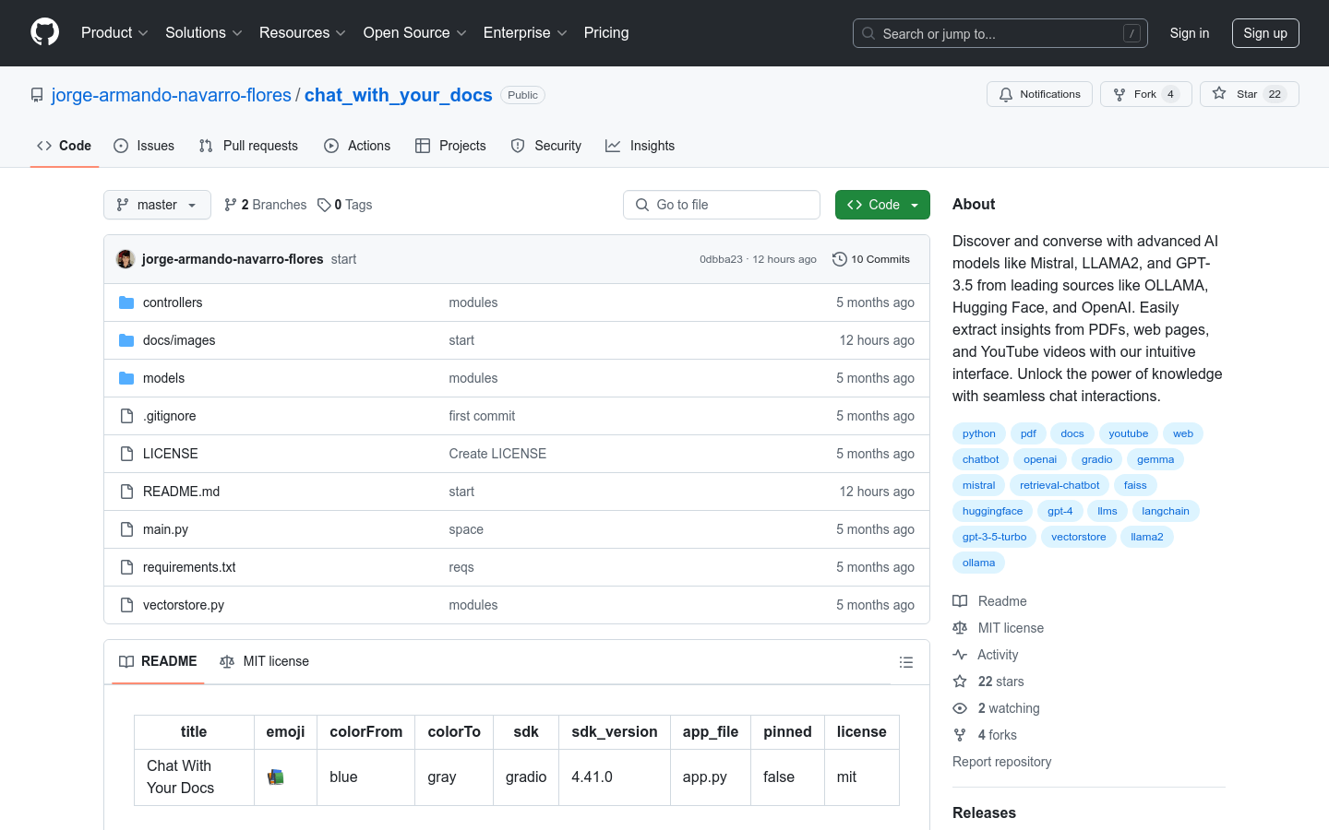Click the 'first commit' commit message

pyautogui.click(x=482, y=416)
